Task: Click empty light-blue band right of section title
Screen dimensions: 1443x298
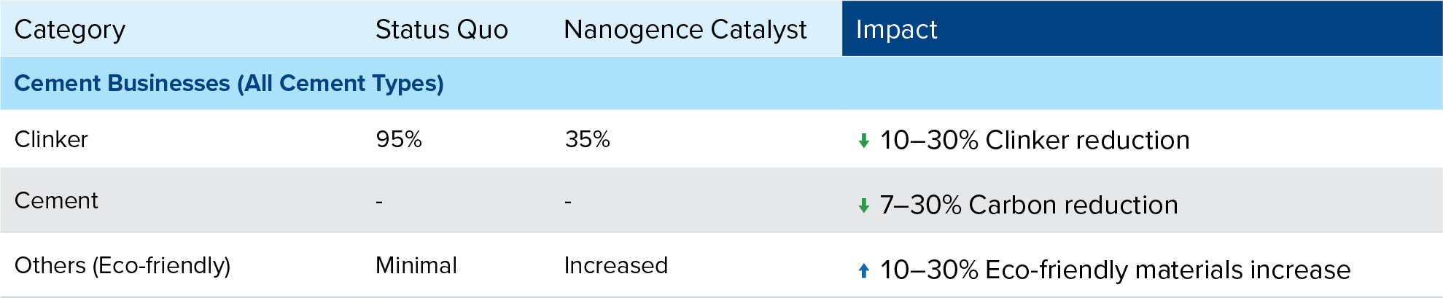Action: pyautogui.click(x=948, y=83)
